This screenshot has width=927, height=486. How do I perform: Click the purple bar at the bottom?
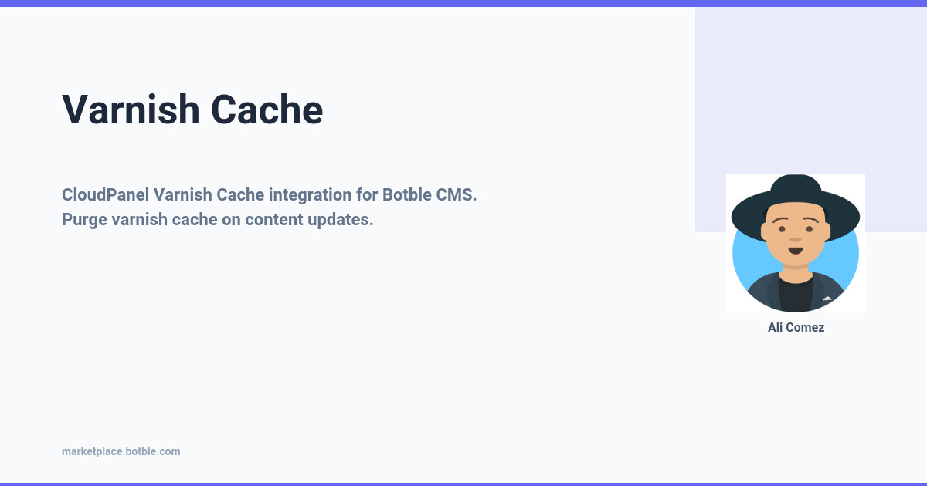[x=463, y=484]
